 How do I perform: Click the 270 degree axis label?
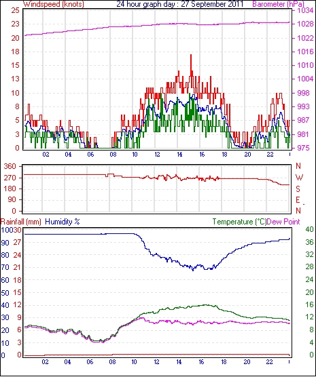pyautogui.click(x=10, y=178)
